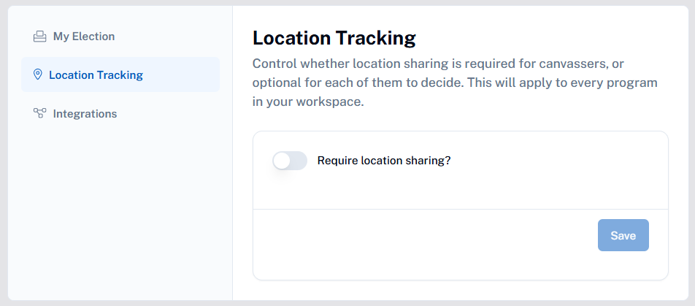
Task: Select Location Tracking in the sidebar
Action: (x=120, y=74)
